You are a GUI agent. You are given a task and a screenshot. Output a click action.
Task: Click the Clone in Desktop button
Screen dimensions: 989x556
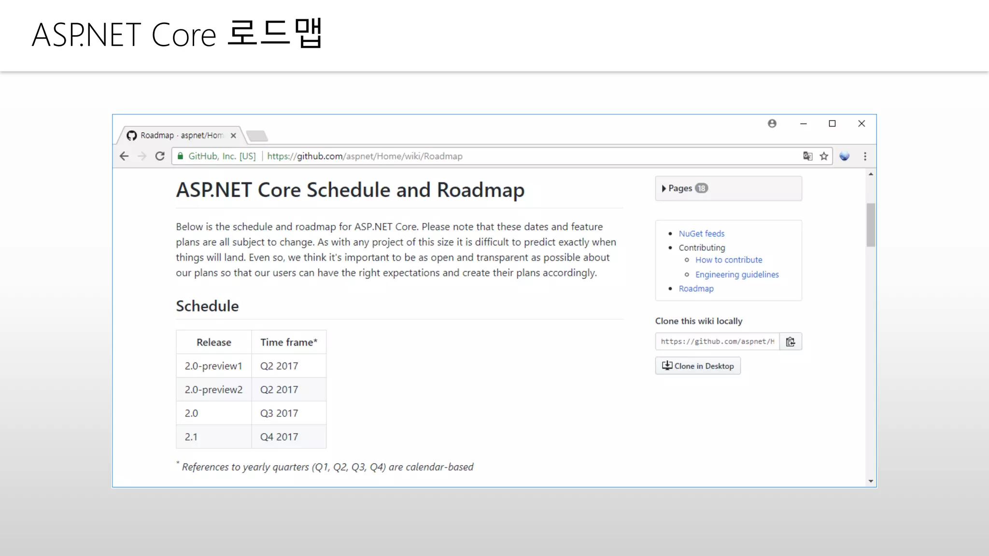pyautogui.click(x=698, y=366)
